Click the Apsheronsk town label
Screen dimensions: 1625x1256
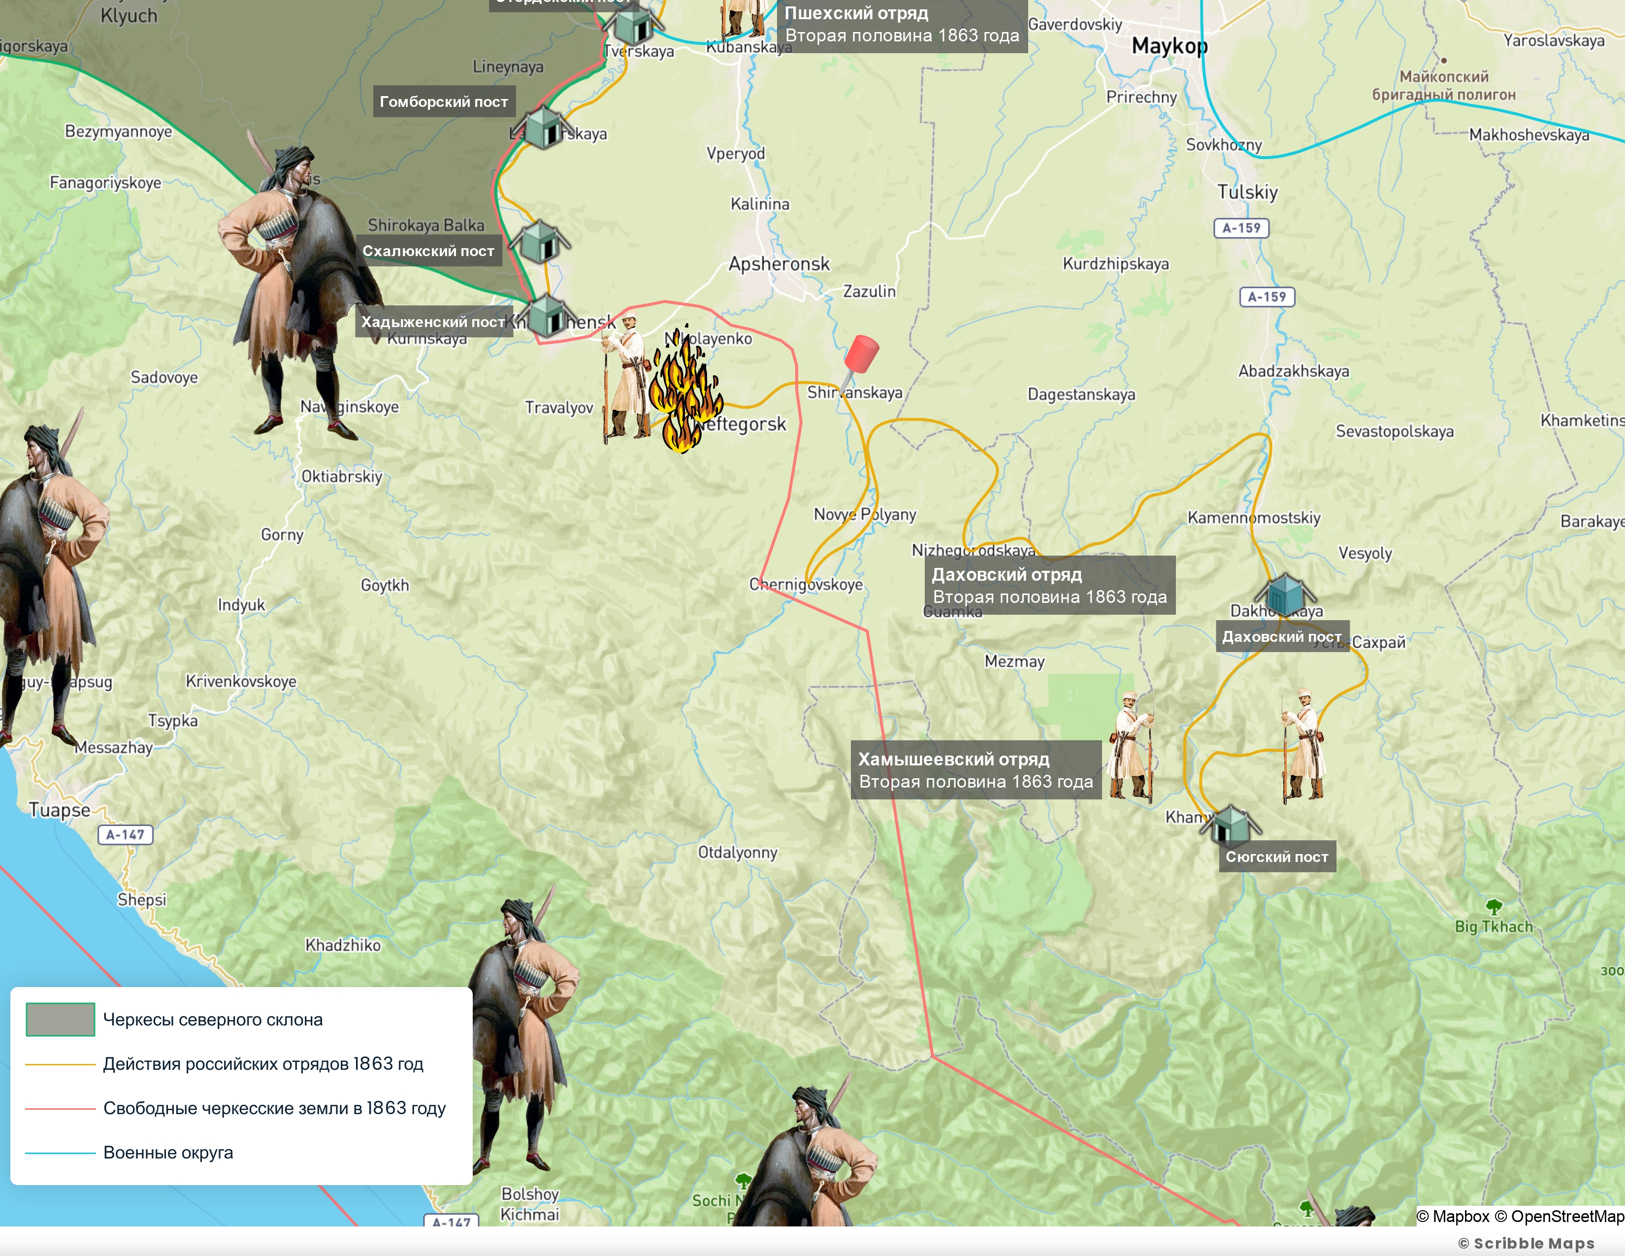coord(779,264)
